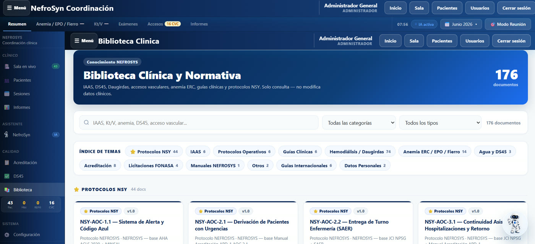535x244 pixels.
Task: Click Usuarios in the Biblioteca Clínica header
Action: [x=475, y=41]
